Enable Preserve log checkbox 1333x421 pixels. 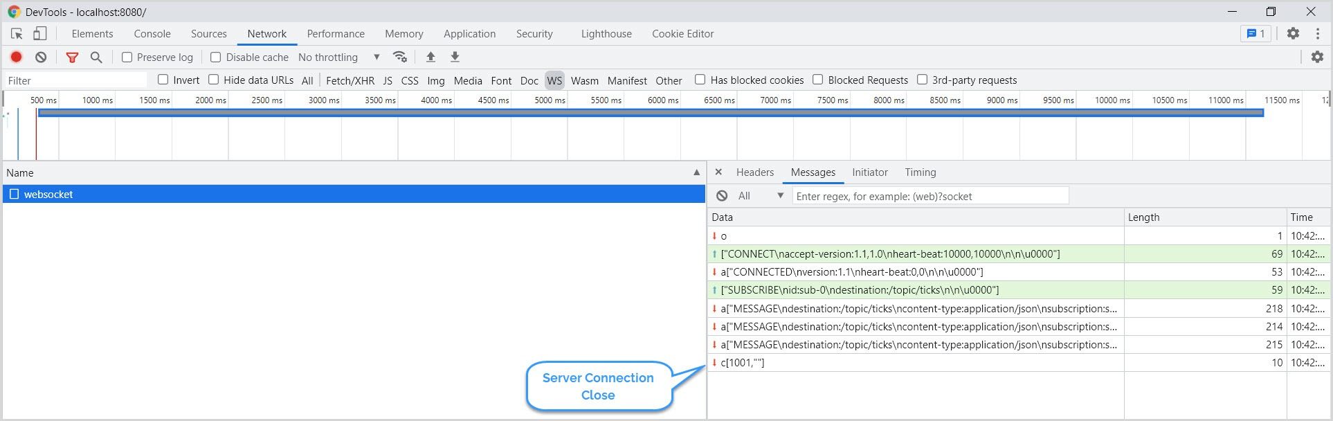[127, 57]
